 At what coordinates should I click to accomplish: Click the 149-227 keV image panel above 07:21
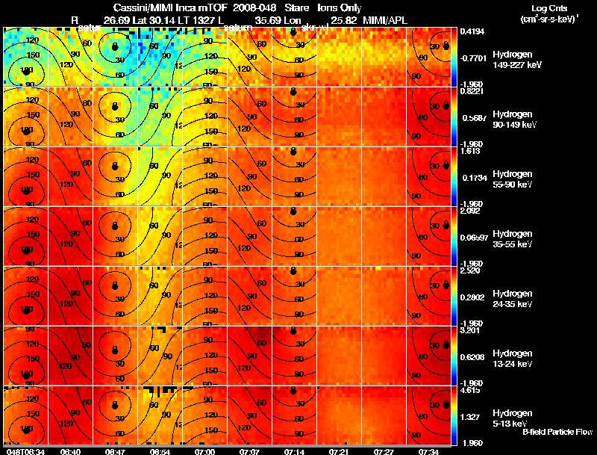coord(339,57)
